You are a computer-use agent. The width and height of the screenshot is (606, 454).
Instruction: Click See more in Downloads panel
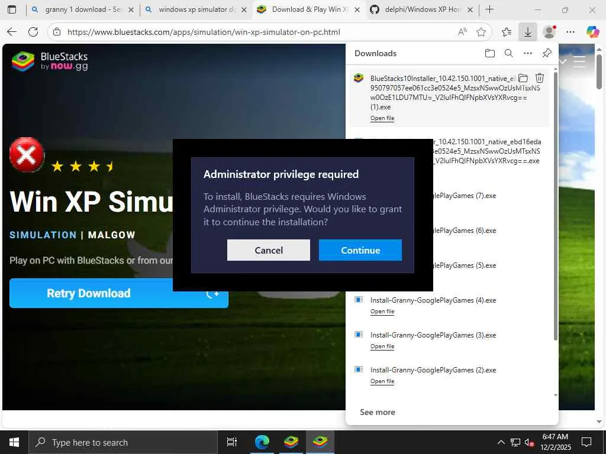pos(377,412)
